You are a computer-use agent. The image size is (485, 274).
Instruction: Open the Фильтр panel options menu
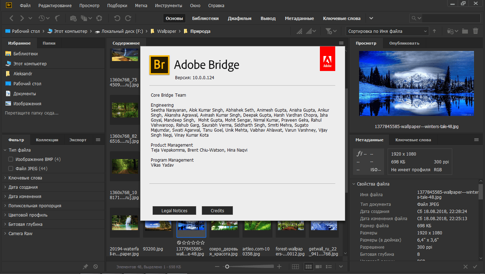click(x=98, y=140)
